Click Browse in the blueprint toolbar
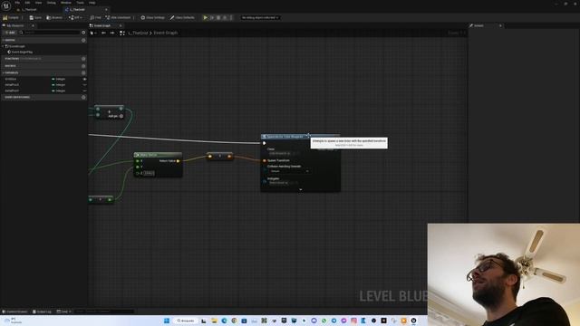 pyautogui.click(x=54, y=17)
